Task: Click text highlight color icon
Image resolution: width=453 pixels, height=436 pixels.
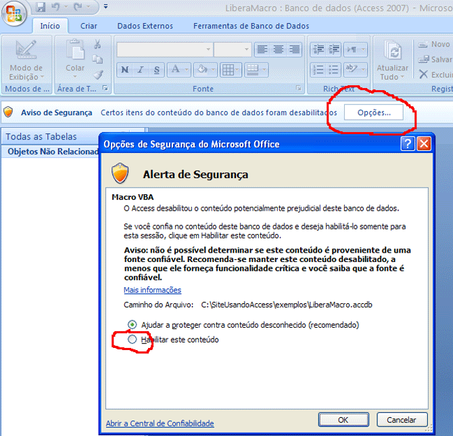Action: pos(352,70)
